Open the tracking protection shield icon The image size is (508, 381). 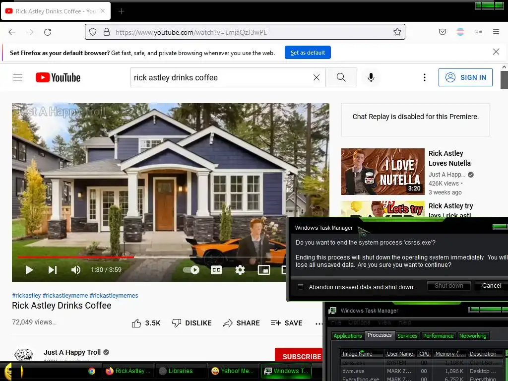[93, 32]
